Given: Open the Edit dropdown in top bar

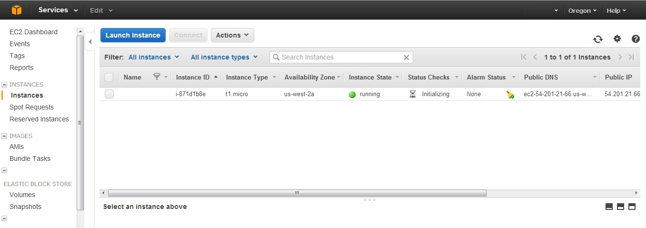Looking at the screenshot, I should [101, 10].
